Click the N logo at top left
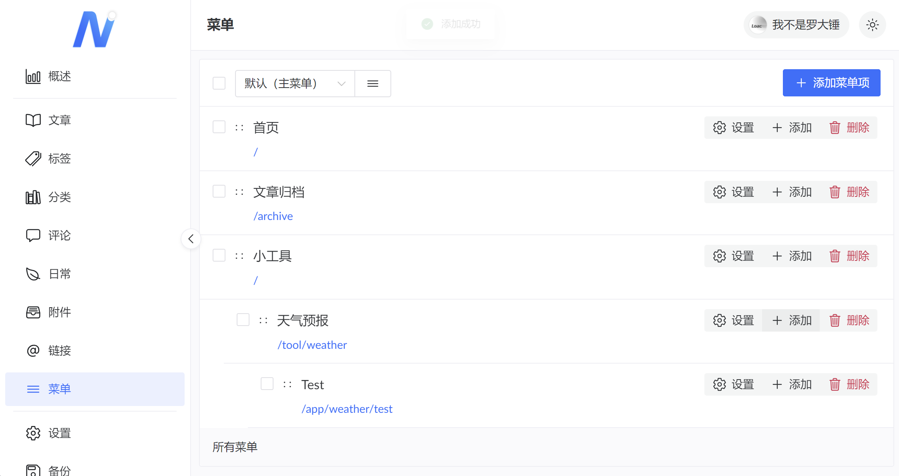The width and height of the screenshot is (899, 476). (x=95, y=29)
